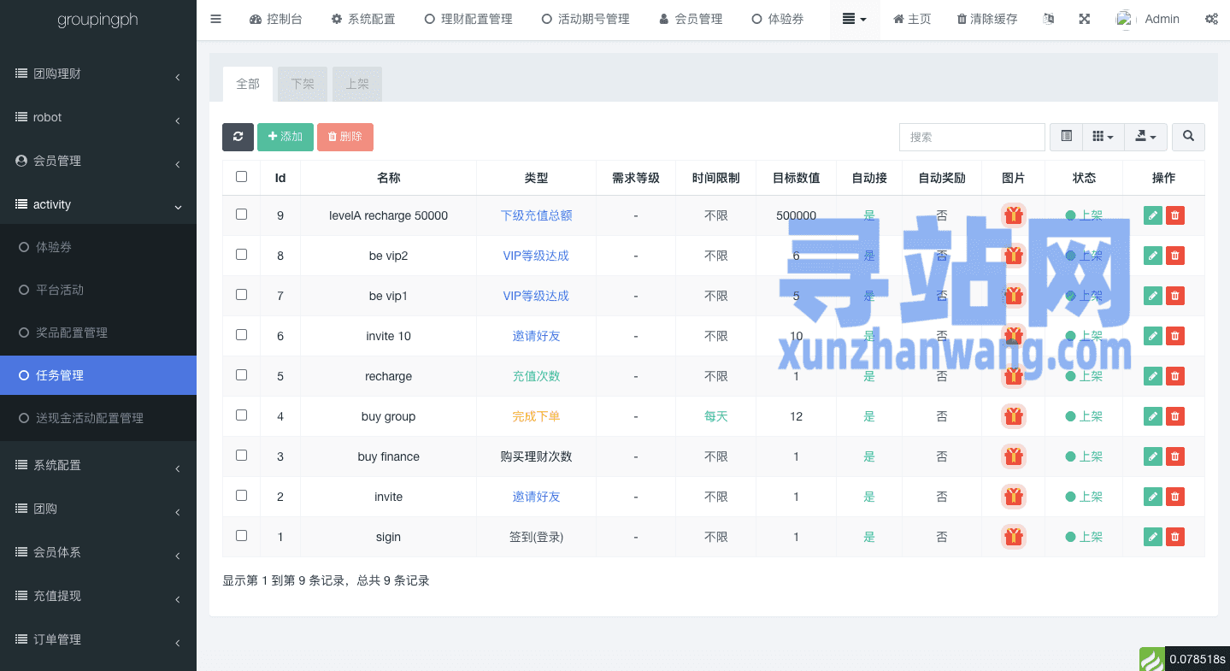The height and width of the screenshot is (671, 1230).
Task: Click the debug trace icon at bottom right
Action: pyautogui.click(x=1151, y=659)
